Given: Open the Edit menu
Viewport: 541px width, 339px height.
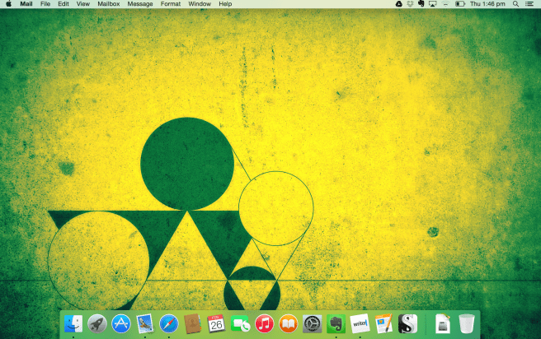Looking at the screenshot, I should click(x=64, y=4).
